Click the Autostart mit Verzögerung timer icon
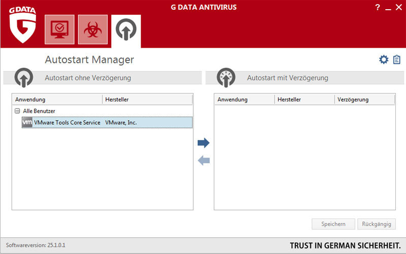This screenshot has height=254, width=406. tap(226, 78)
